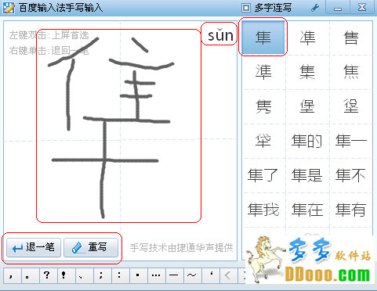This screenshot has width=377, height=291.
Task: Pick the phrase candidate 隼不
Action: pyautogui.click(x=351, y=175)
